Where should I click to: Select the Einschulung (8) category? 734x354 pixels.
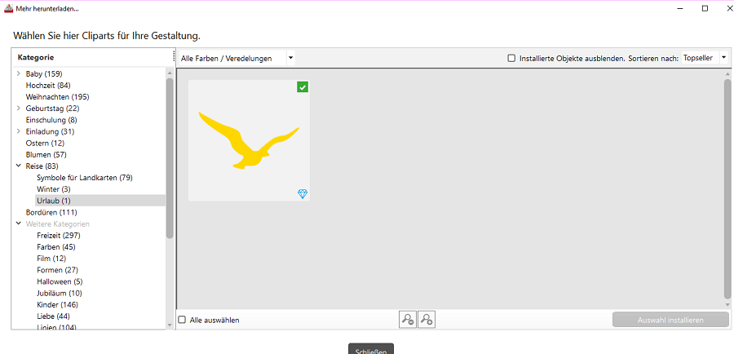[51, 120]
